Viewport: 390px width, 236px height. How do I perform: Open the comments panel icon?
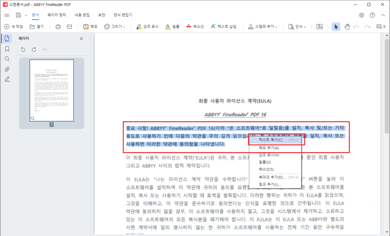tap(381, 27)
